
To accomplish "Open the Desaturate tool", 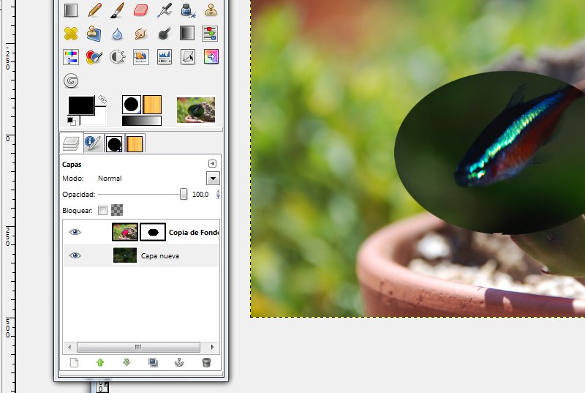I will (187, 34).
